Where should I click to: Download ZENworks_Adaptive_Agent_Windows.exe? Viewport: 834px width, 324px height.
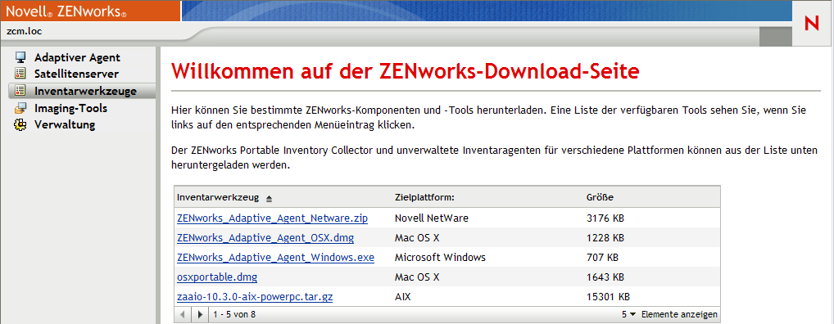tap(275, 257)
